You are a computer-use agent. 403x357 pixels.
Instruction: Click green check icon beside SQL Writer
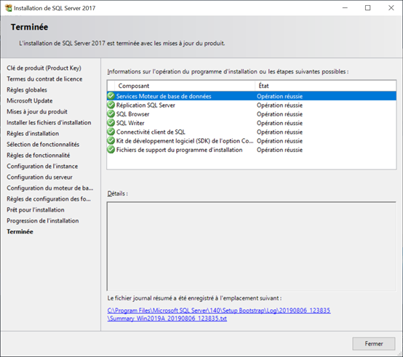click(111, 123)
